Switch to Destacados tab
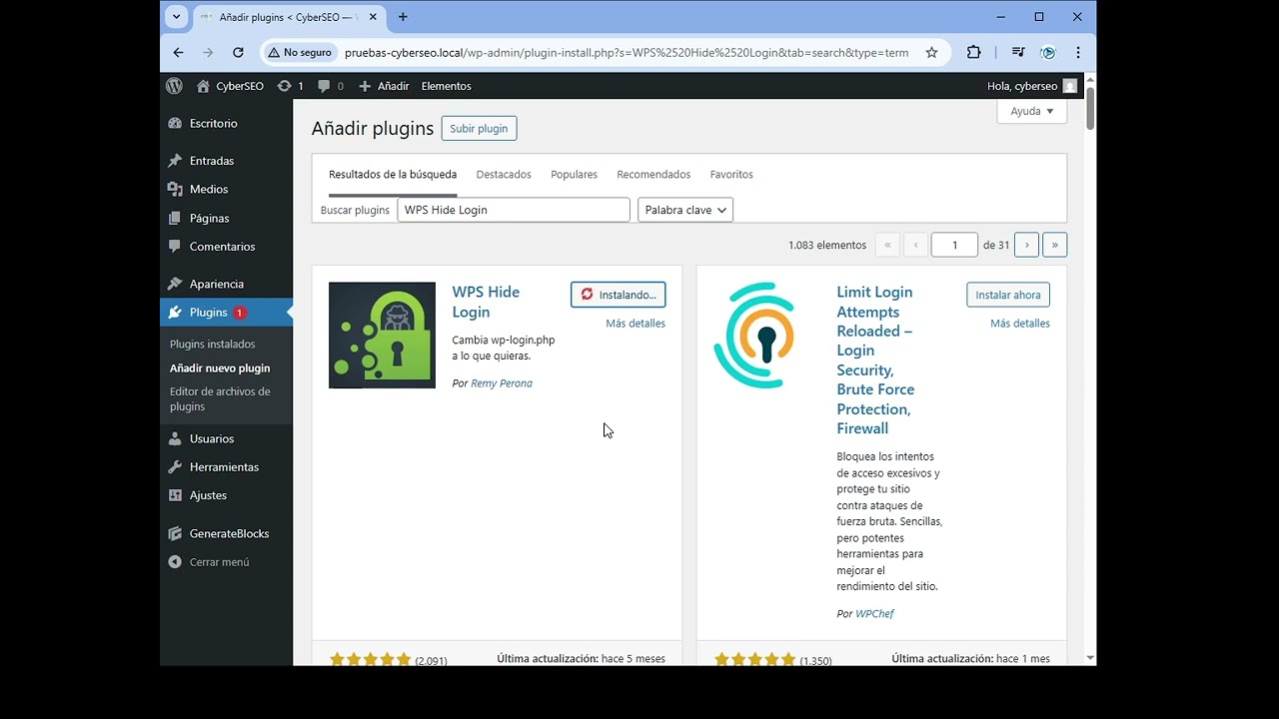1279x719 pixels. pos(504,174)
